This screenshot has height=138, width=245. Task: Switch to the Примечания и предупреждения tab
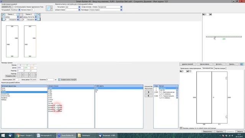[x=190, y=68]
